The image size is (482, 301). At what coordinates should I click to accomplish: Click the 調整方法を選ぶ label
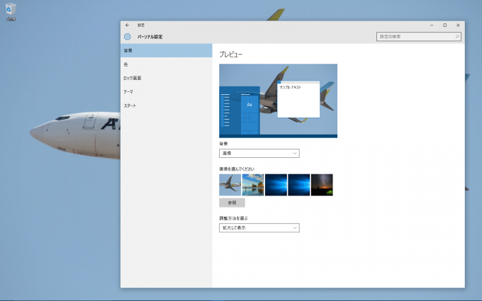233,218
